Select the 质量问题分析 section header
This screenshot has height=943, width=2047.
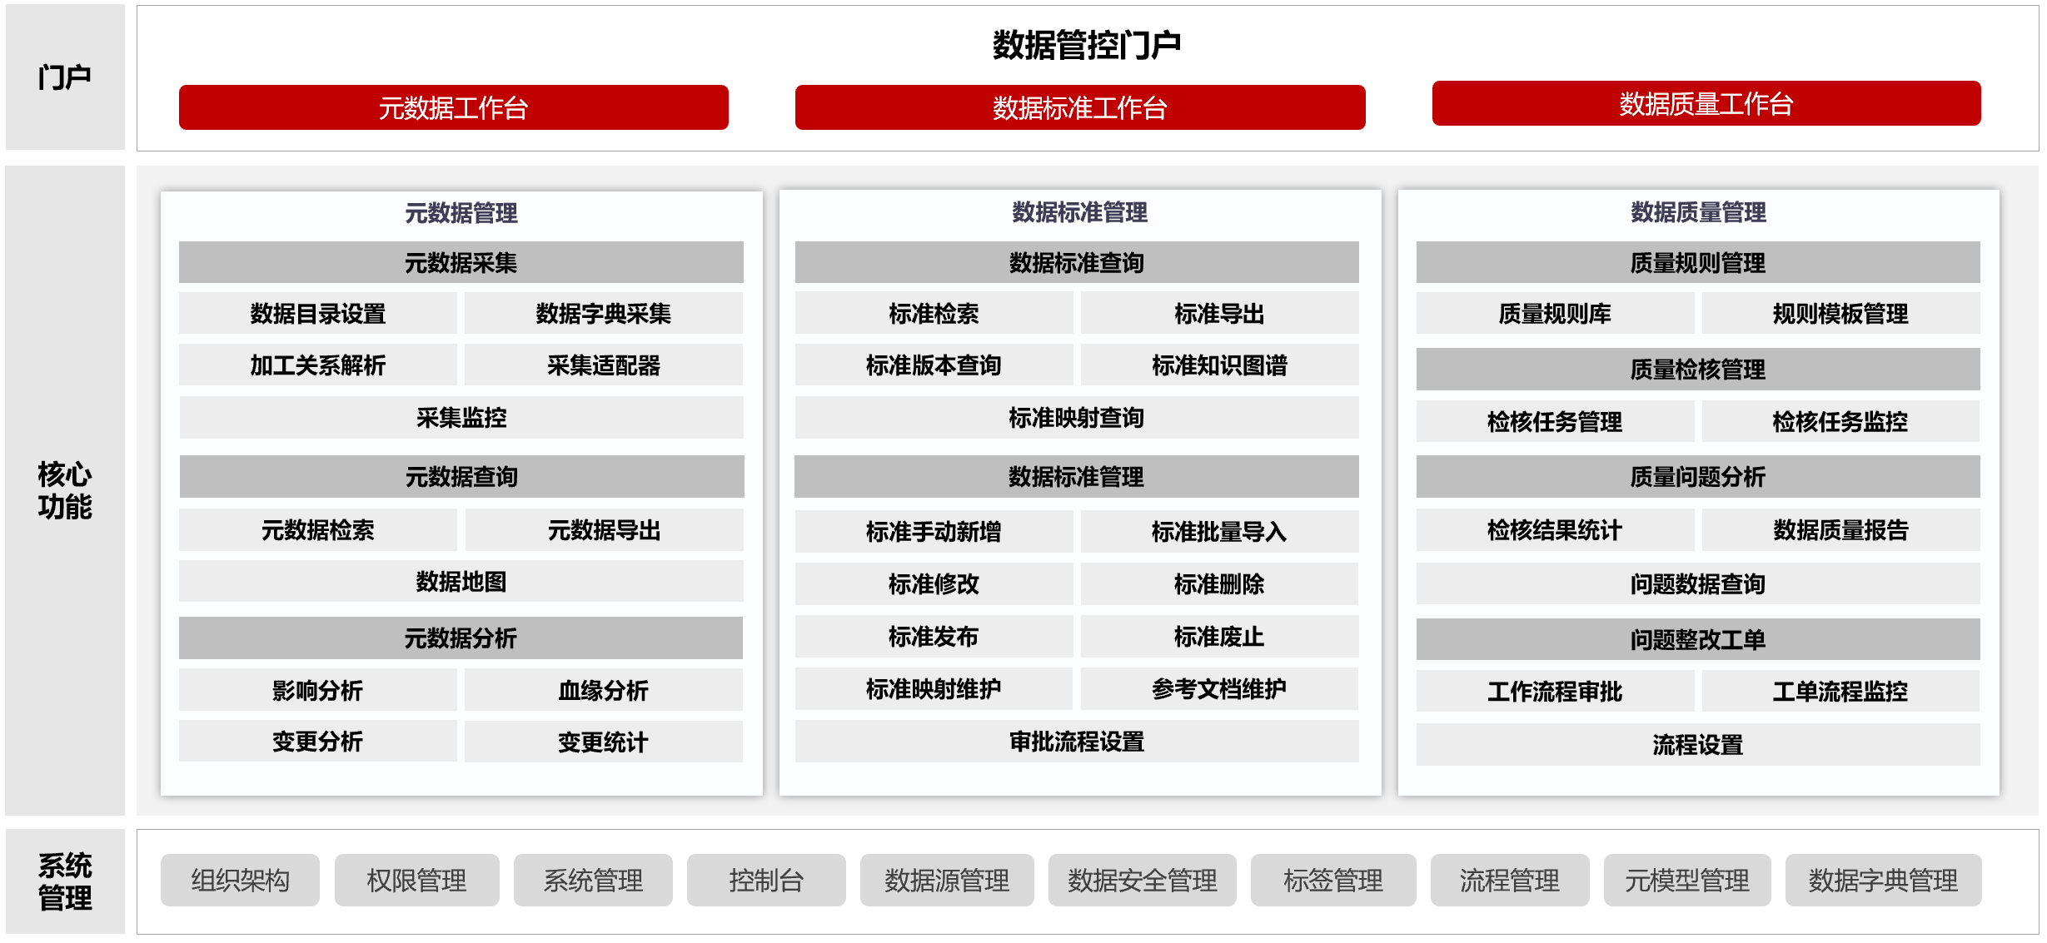click(1698, 476)
